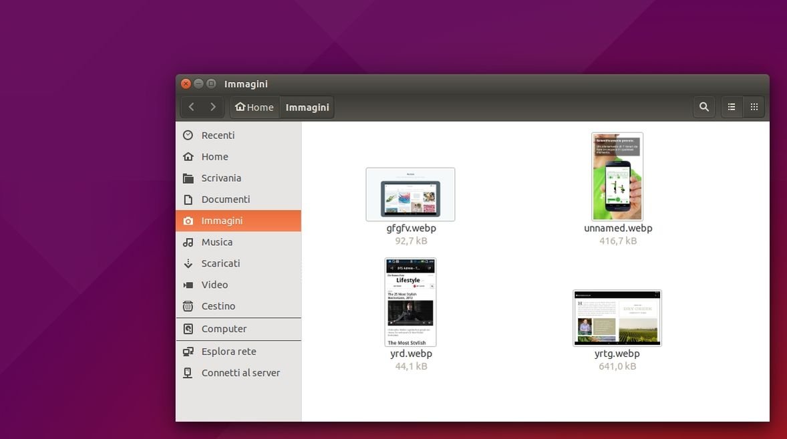787x439 pixels.
Task: Click the Home breadcrumb button
Action: point(255,107)
